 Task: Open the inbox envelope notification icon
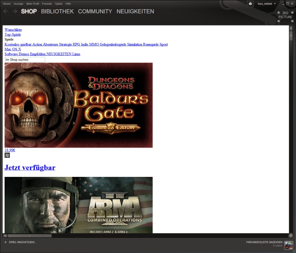pyautogui.click(x=250, y=4)
